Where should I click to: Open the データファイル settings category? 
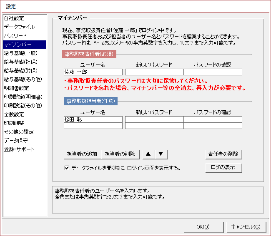(x=19, y=27)
